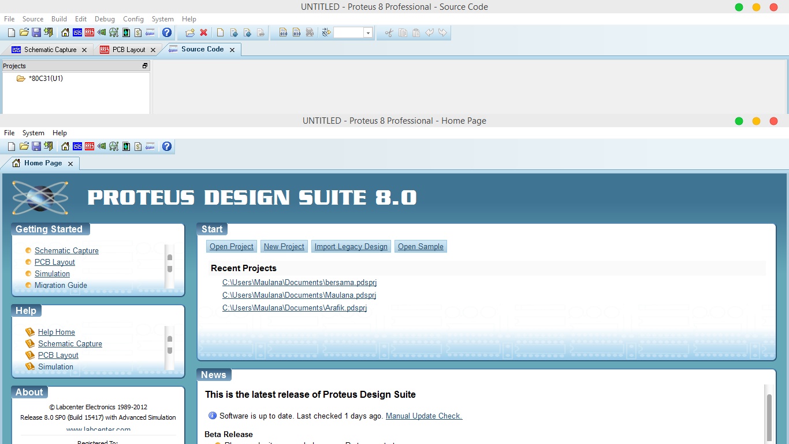Select the *80C31(U1) project tree item
This screenshot has height=444, width=789.
click(x=46, y=79)
